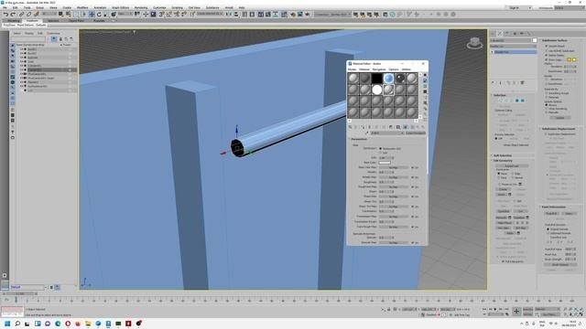Click the Mirror tool icon
586x329 pixels.
[x=229, y=15]
